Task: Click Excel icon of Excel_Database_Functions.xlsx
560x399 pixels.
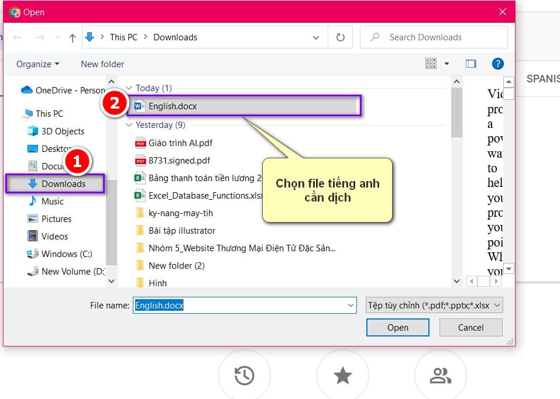Action: (x=139, y=195)
